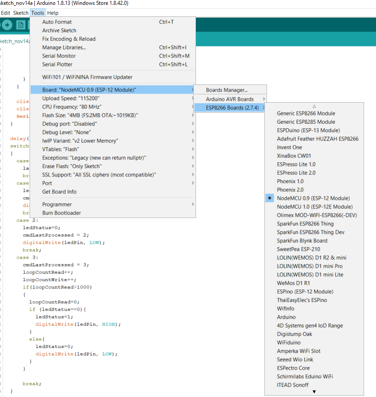Screen dimensions: 376x397
Task: Expand the Exceptions submenu
Action: 113,158
